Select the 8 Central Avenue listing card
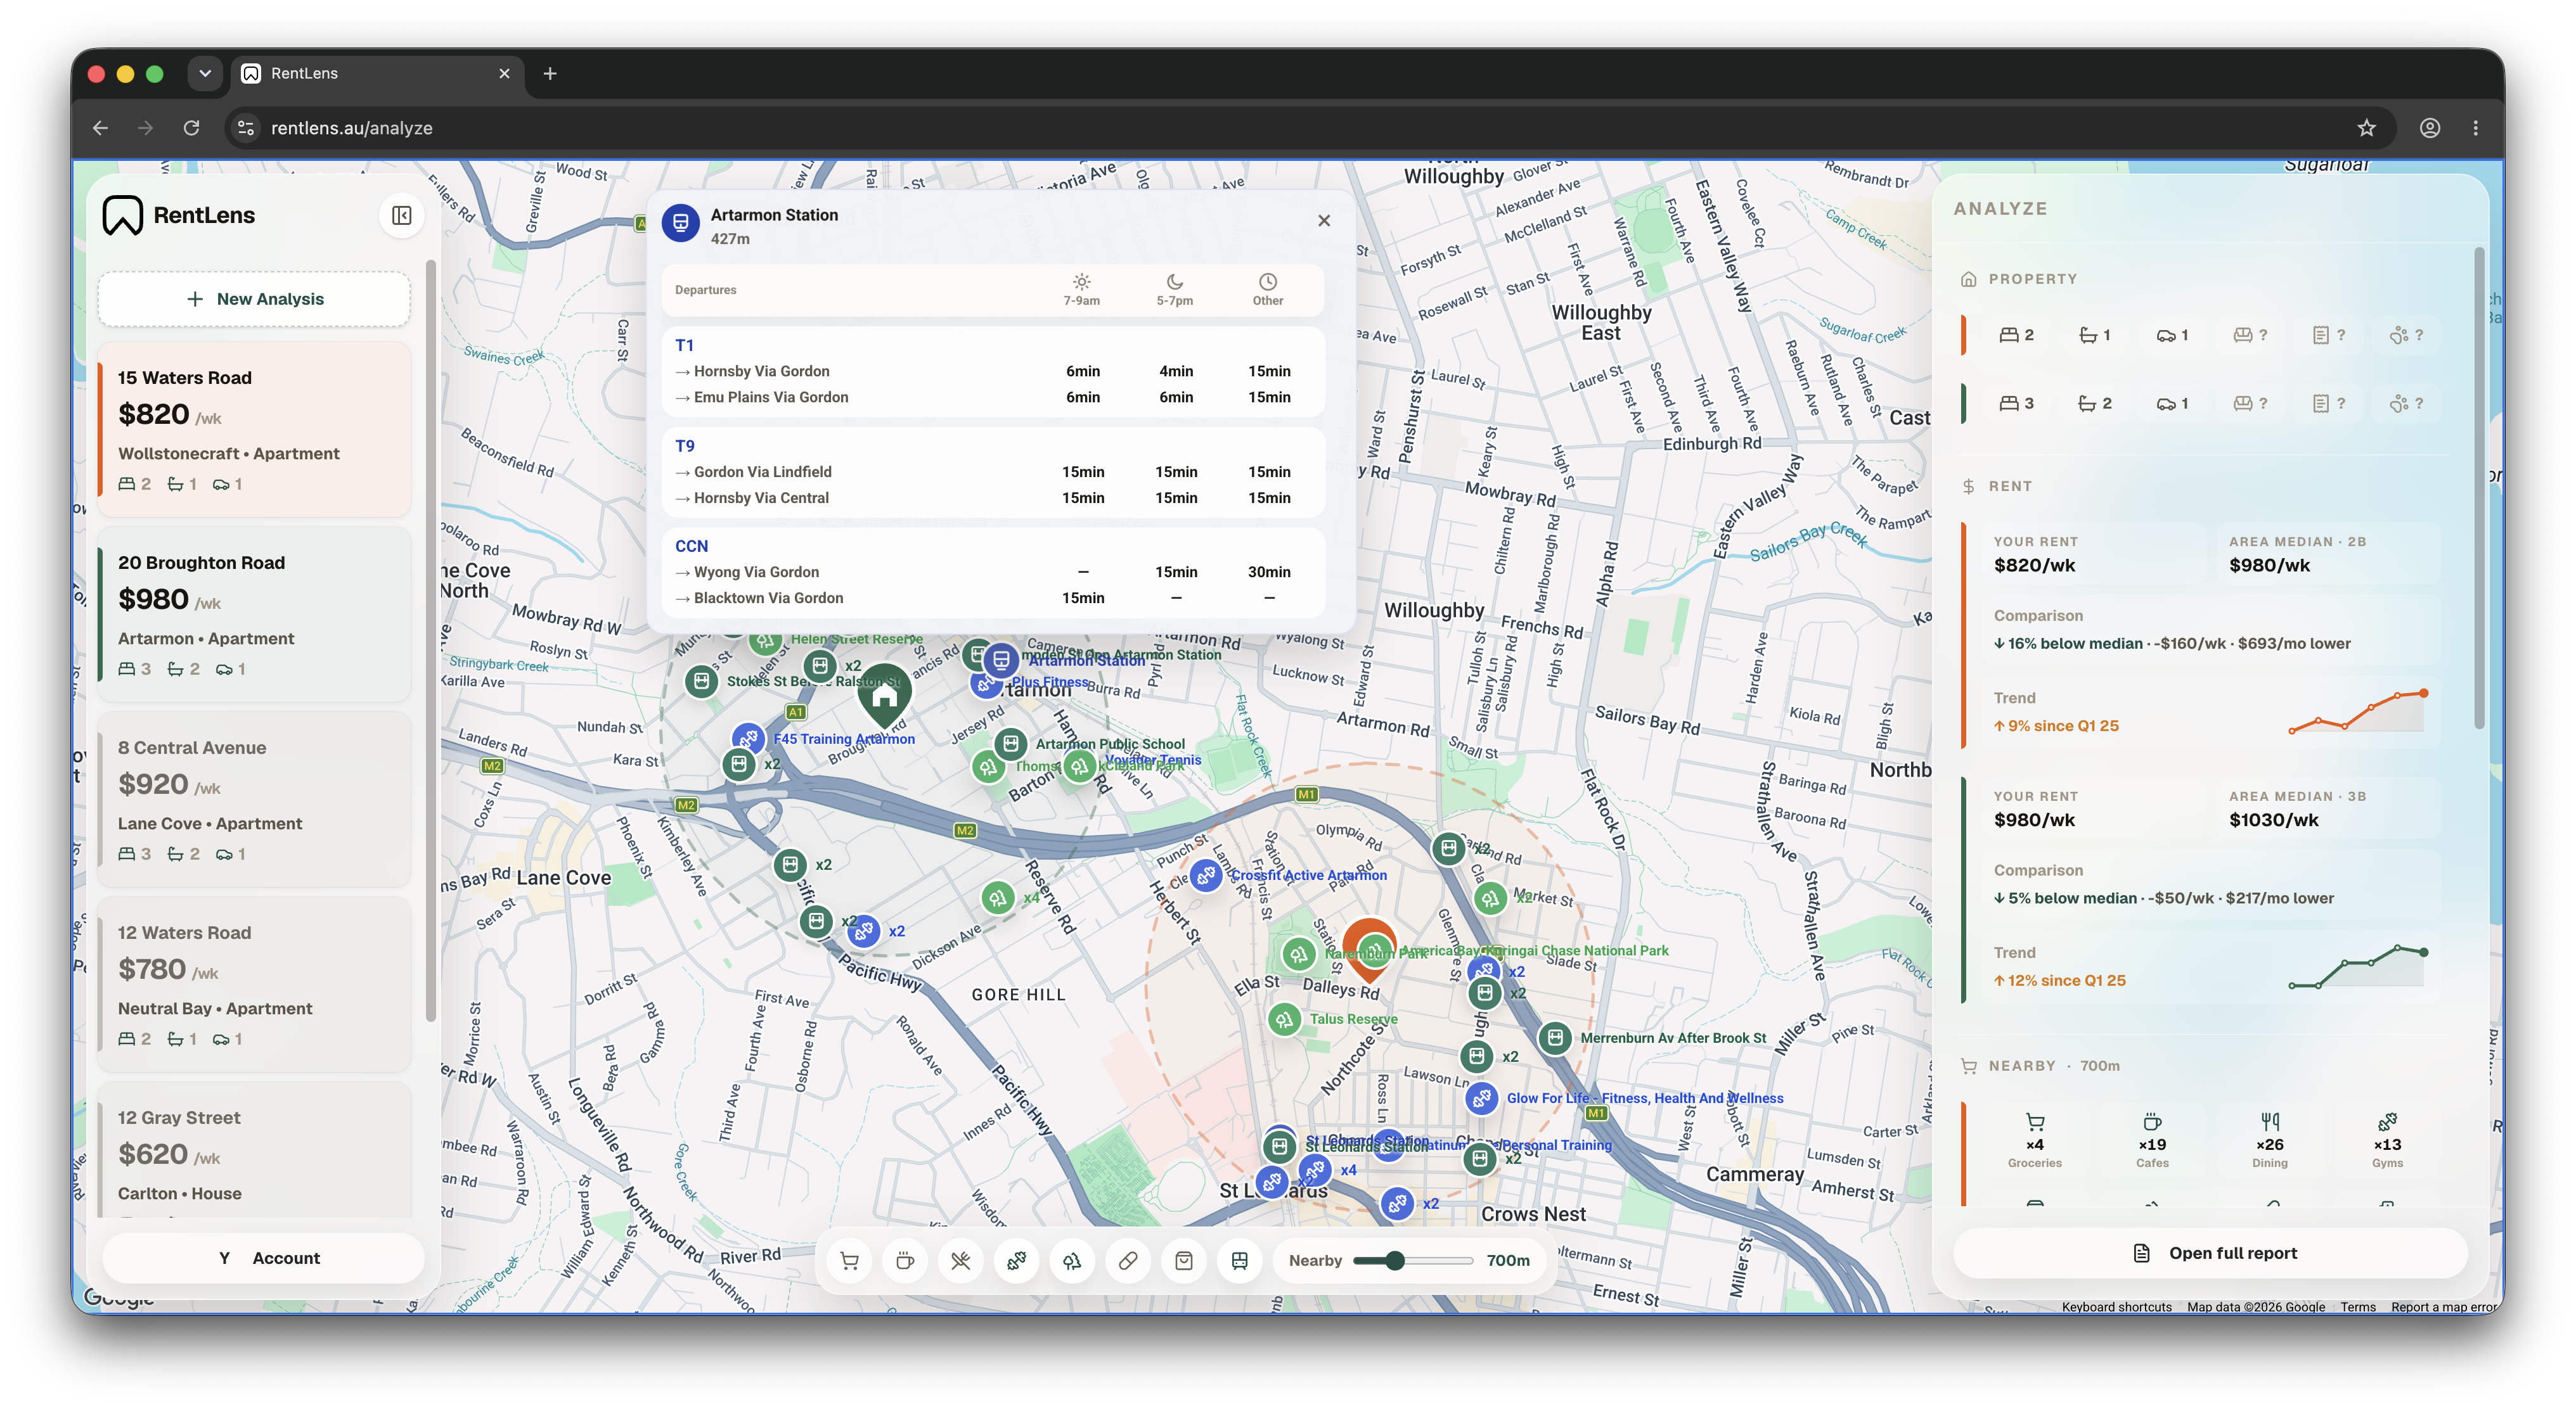The image size is (2576, 1409). point(254,800)
